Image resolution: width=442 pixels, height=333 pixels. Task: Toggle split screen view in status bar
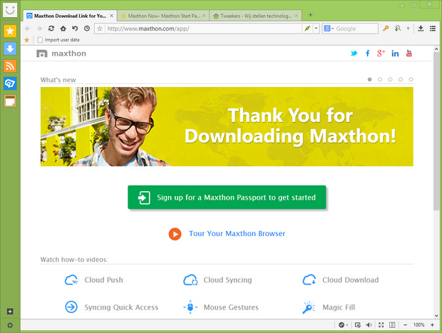tap(392, 325)
